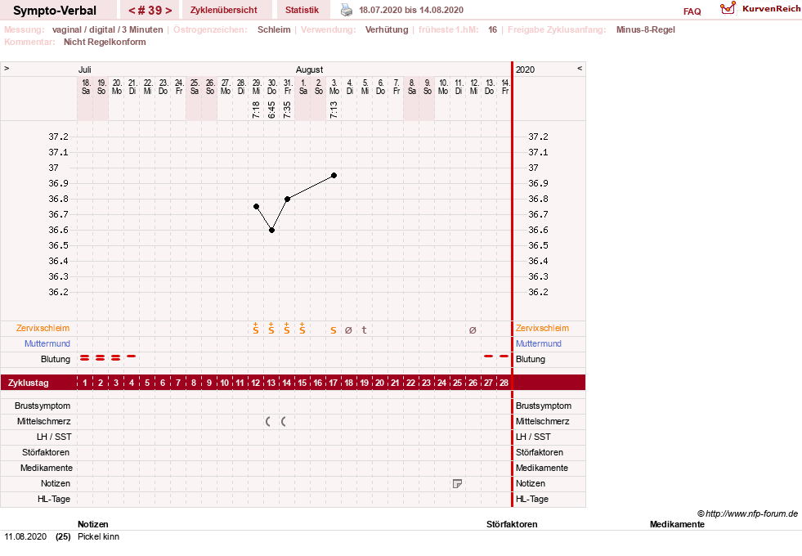Screen dimensions: 802x556
Task: Open the FAQ link
Action: point(692,11)
